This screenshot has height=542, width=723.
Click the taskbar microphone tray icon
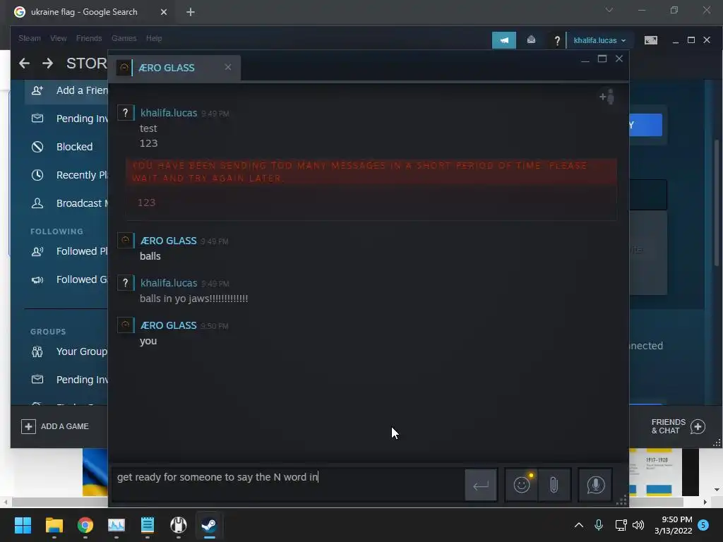click(599, 525)
